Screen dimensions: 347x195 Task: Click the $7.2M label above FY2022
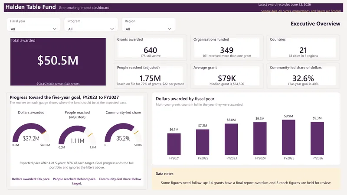click(203, 126)
